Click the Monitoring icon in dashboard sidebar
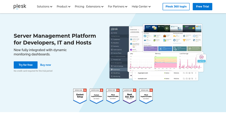This screenshot has height=127, width=226. coord(112,76)
